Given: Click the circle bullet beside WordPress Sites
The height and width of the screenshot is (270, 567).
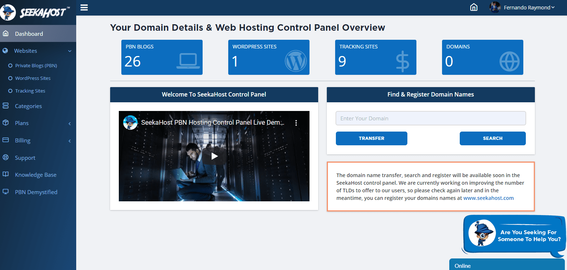Looking at the screenshot, I should [10, 78].
